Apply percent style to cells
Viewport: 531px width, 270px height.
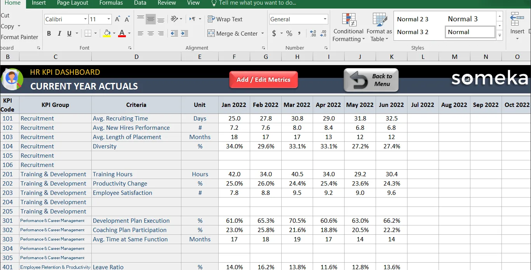(x=289, y=33)
